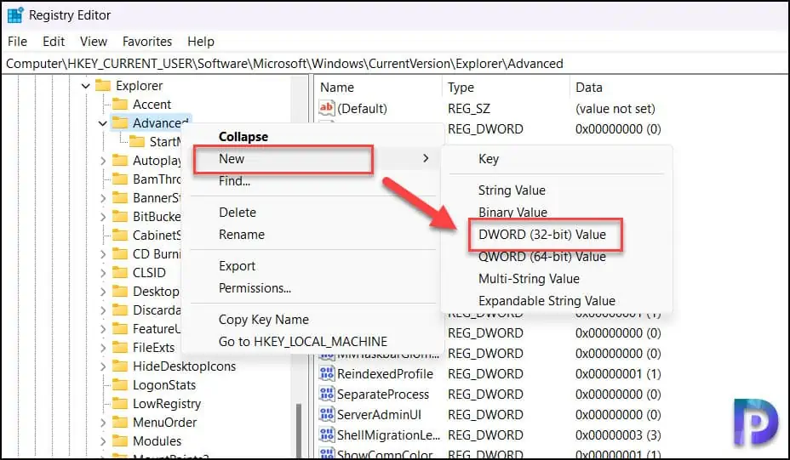Screen dimensions: 790x460
Task: Click the Desktop folder icon
Action: pos(120,292)
